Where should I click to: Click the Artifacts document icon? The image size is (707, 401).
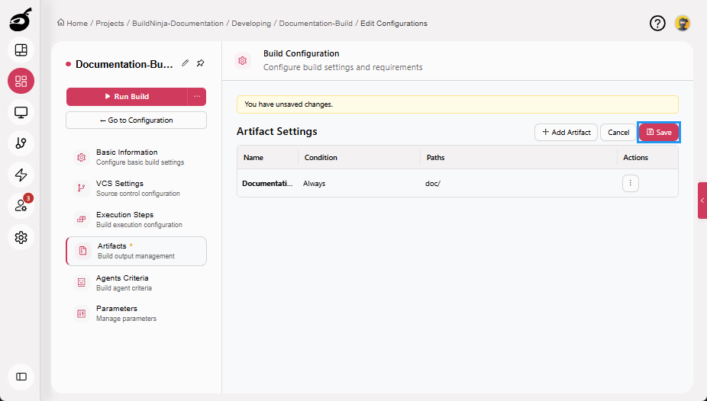[x=83, y=251]
